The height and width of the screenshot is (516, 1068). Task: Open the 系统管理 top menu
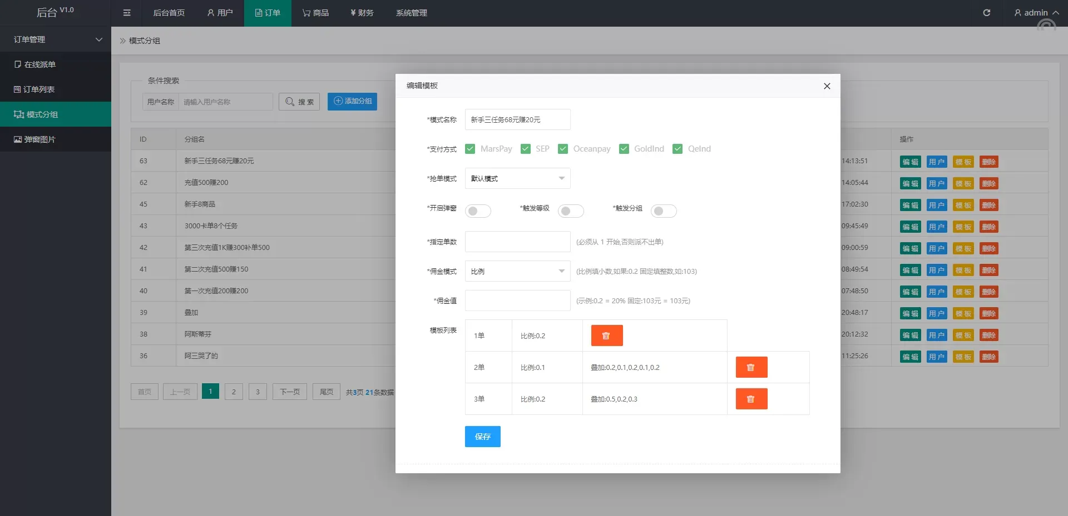pos(411,13)
